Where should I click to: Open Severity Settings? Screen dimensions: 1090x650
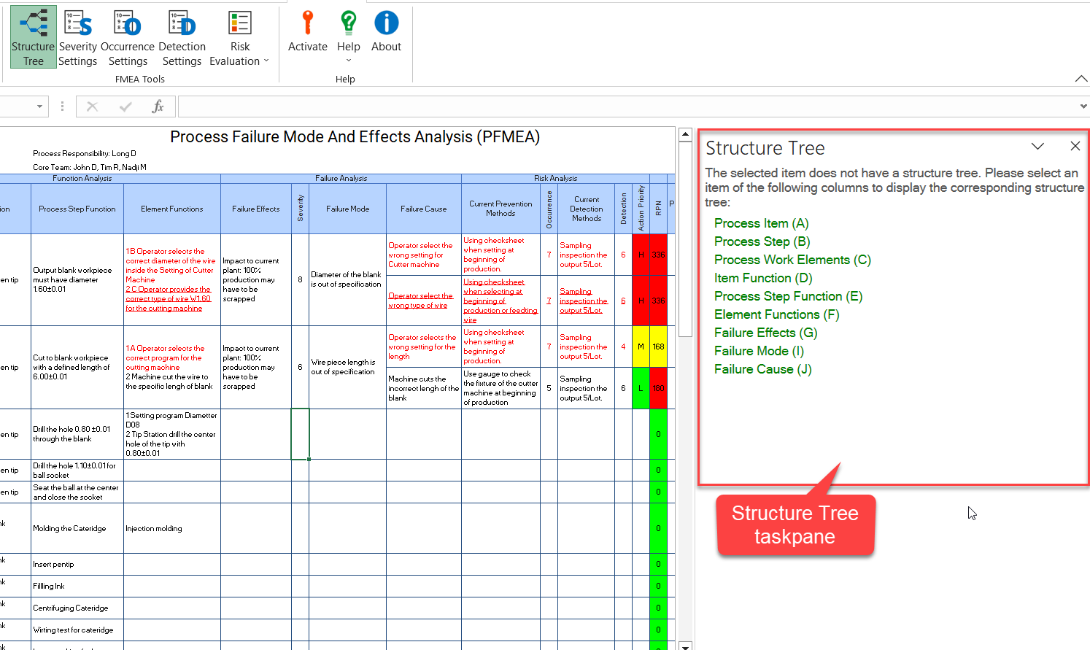[78, 38]
